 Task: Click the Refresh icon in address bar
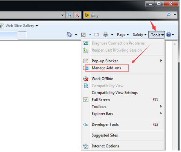click(69, 15)
